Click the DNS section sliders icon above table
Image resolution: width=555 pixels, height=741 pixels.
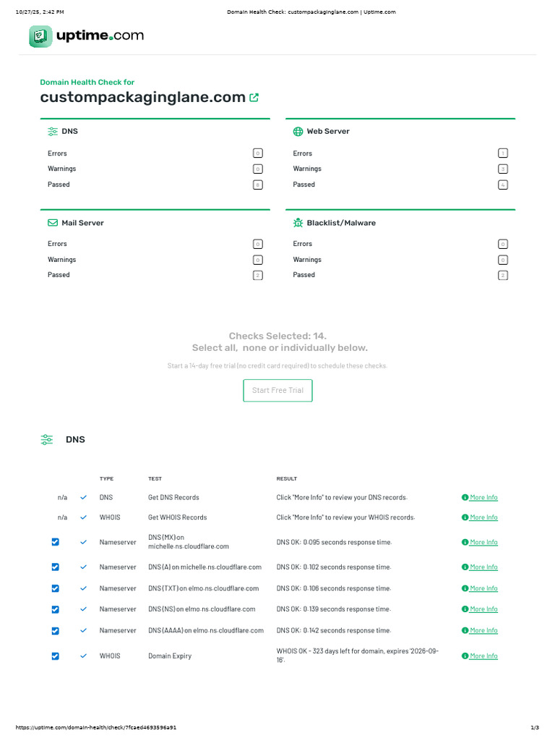pos(47,439)
